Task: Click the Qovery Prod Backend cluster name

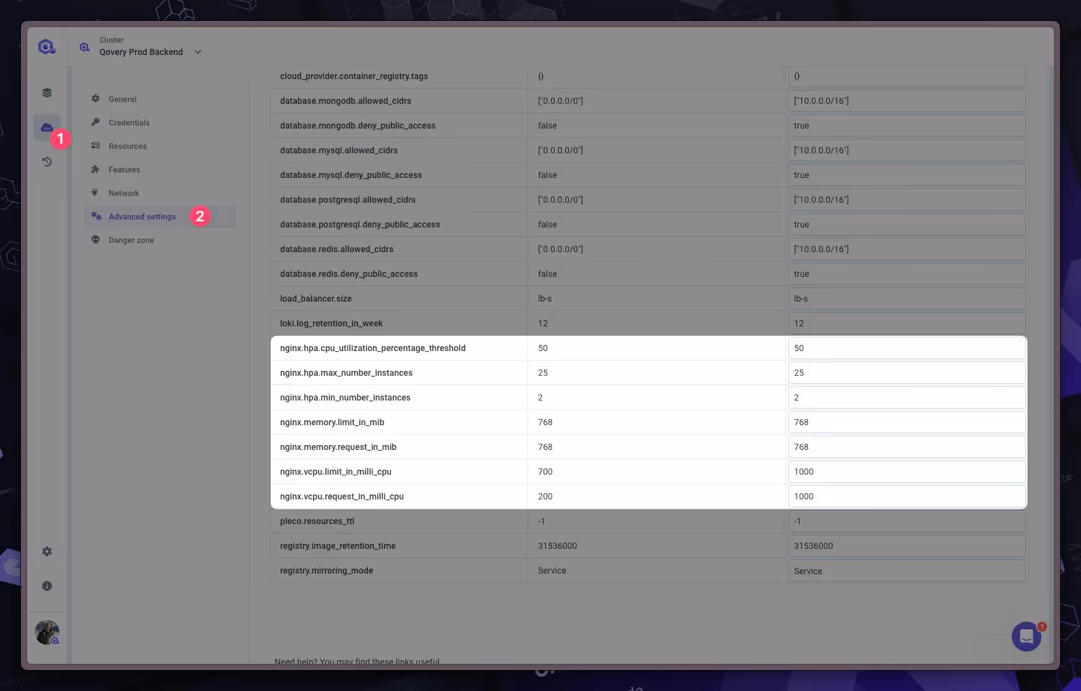Action: click(140, 52)
